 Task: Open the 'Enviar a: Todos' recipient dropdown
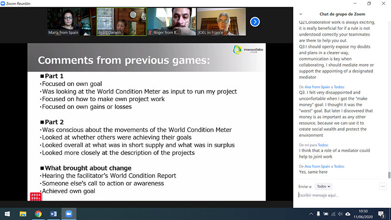click(323, 186)
